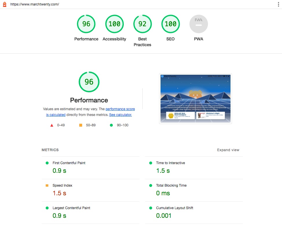Click the large 96 Performance gauge
282x225 pixels.
point(89,82)
